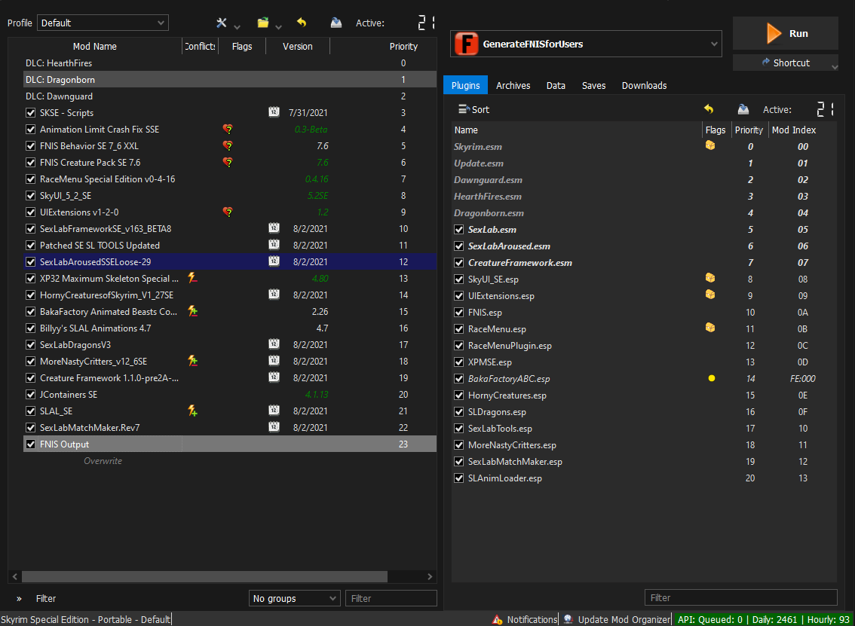Click the mod list horizontal scrollbar
This screenshot has height=626, width=855.
click(x=204, y=576)
